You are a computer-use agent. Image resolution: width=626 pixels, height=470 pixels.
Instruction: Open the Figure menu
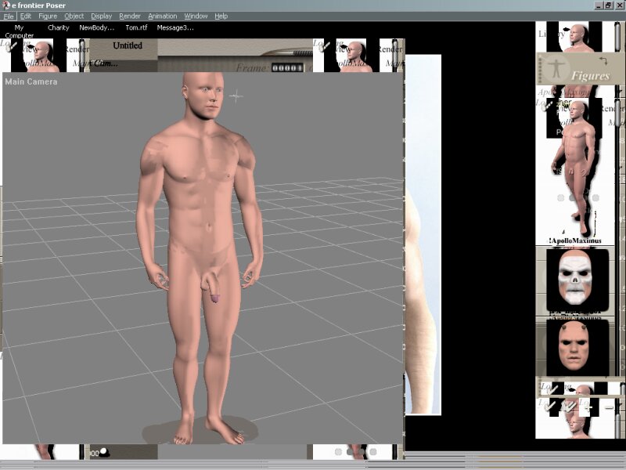pos(48,16)
